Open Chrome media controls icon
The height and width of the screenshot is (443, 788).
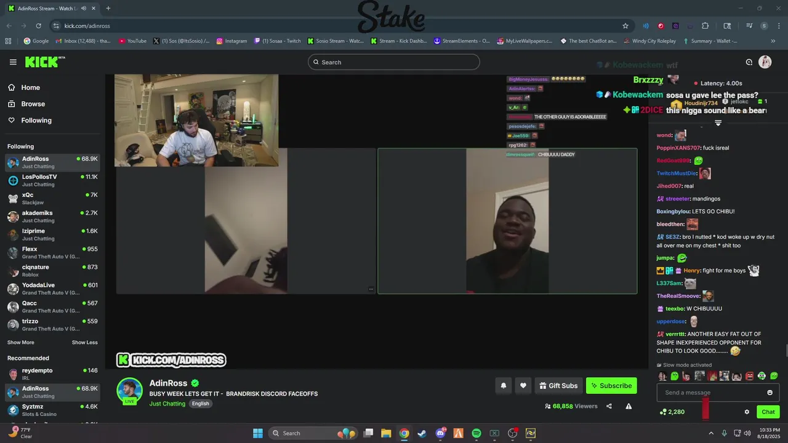click(749, 26)
